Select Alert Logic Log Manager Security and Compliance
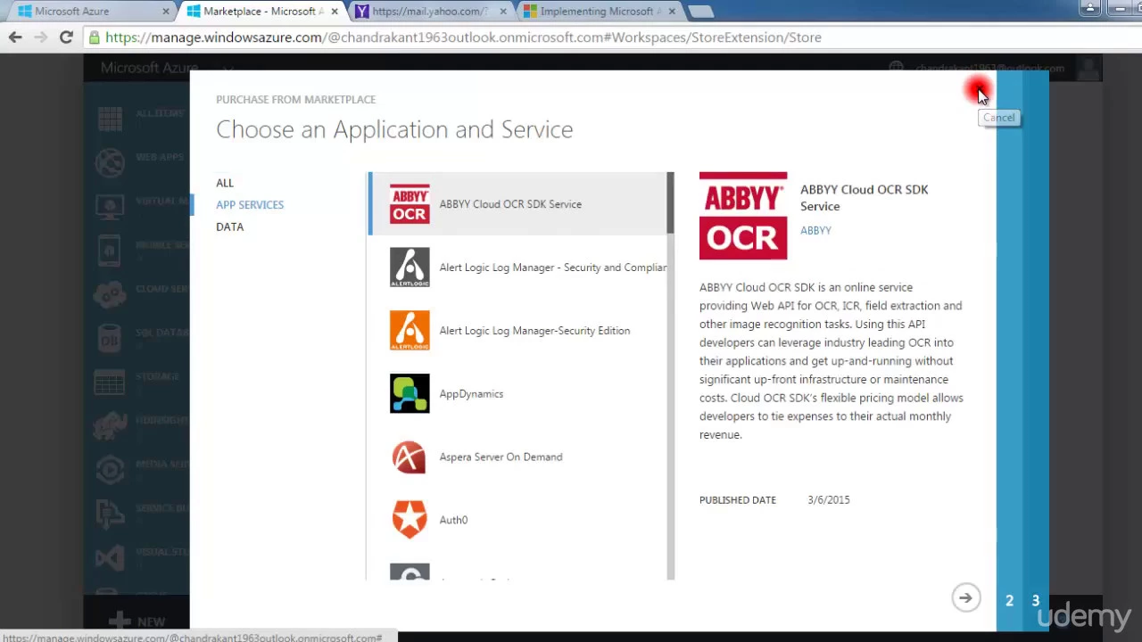The image size is (1142, 642). coord(553,267)
